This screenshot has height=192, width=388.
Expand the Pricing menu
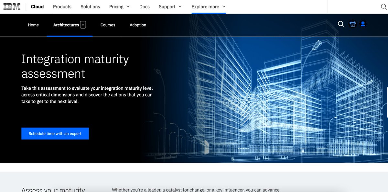point(119,6)
